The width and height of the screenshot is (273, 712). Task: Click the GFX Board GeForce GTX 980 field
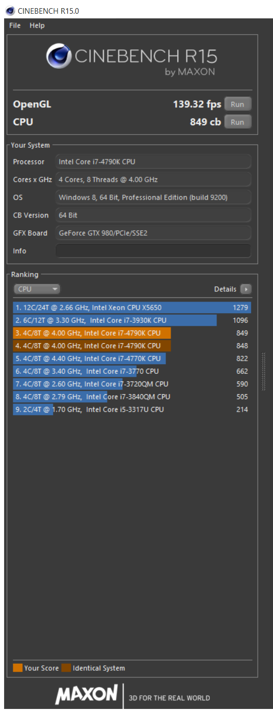click(153, 233)
